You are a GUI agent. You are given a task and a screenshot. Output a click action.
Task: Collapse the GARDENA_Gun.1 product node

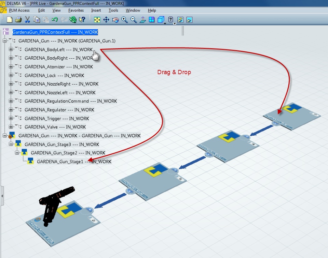(x=4, y=41)
